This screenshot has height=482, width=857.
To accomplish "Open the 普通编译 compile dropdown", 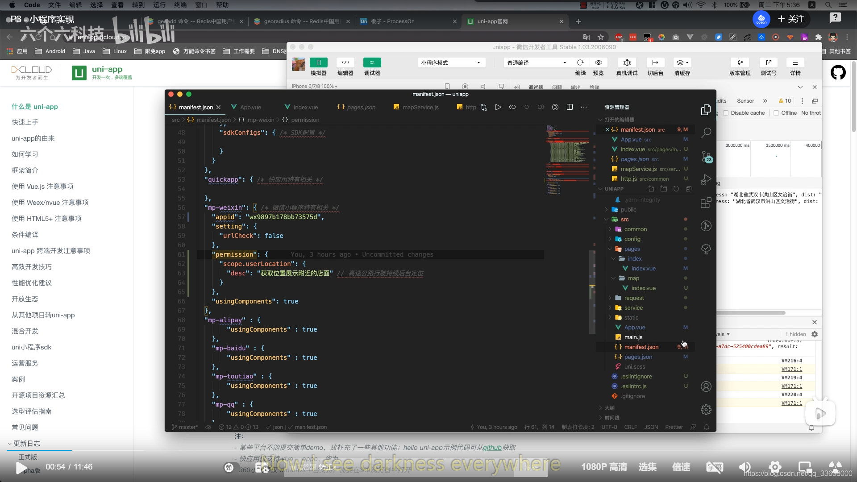I will point(537,63).
